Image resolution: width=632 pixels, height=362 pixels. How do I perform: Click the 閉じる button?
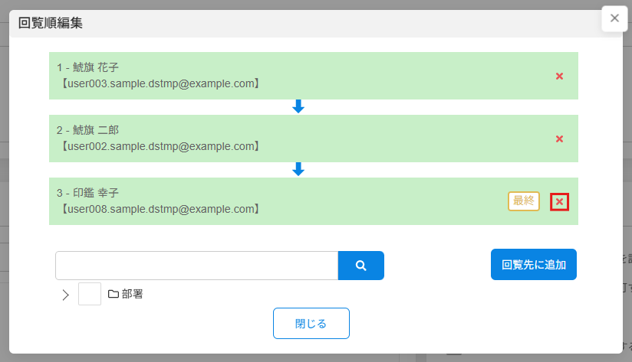[x=311, y=324]
